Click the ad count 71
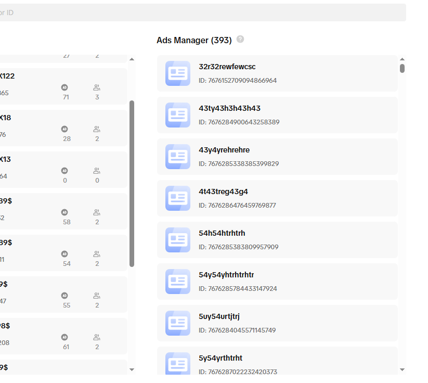The height and width of the screenshot is (383, 428). 66,97
